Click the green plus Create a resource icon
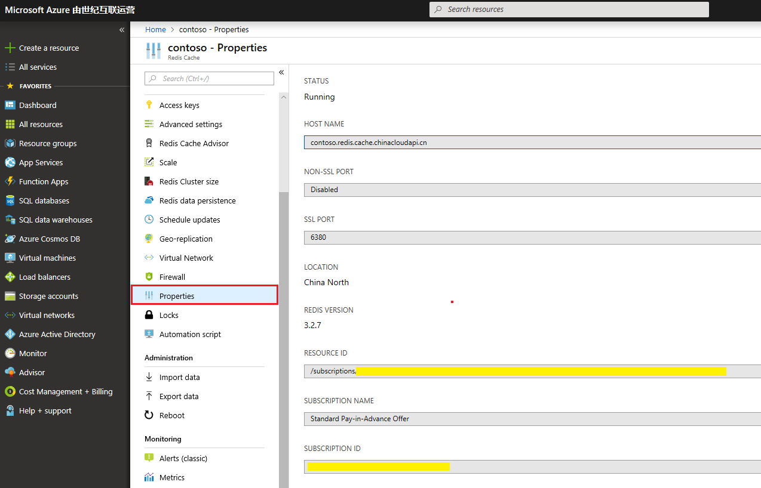The height and width of the screenshot is (488, 761). (10, 48)
